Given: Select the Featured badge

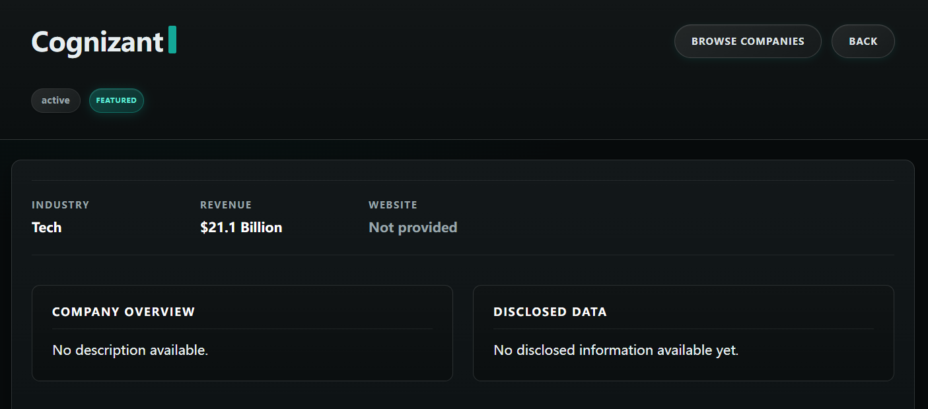Looking at the screenshot, I should click(116, 100).
